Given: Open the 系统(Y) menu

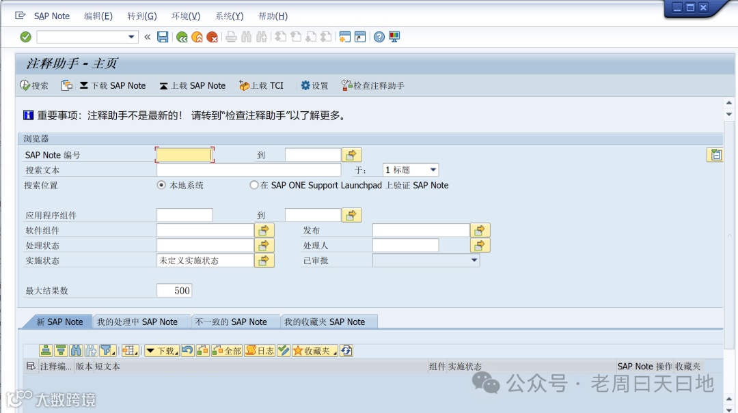Looking at the screenshot, I should coord(229,16).
